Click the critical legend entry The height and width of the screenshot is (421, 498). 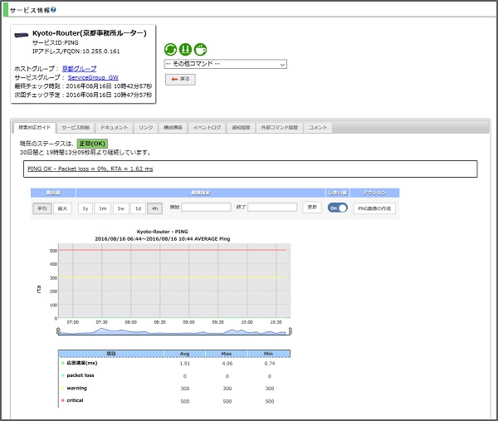72,400
